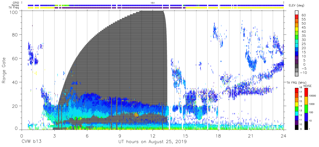
Task: Click the UT hours on August 25, 2019 title
Action: (152, 142)
